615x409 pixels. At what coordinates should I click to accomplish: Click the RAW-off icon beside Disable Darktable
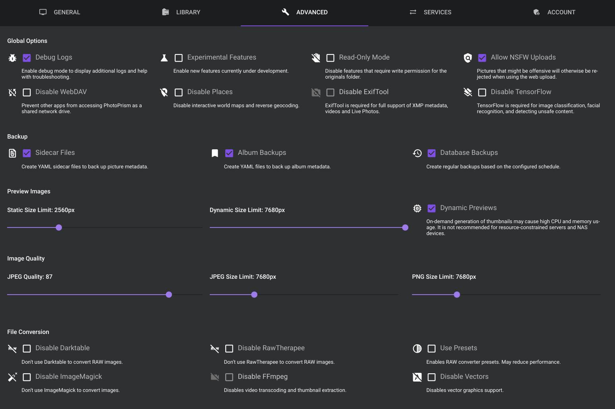click(x=12, y=349)
